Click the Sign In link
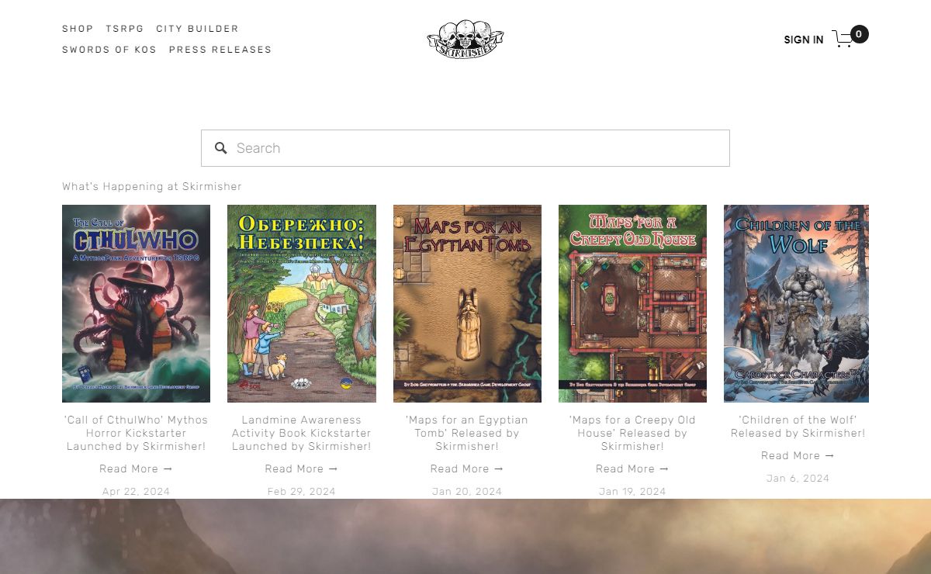Viewport: 931px width, 574px height. (803, 40)
